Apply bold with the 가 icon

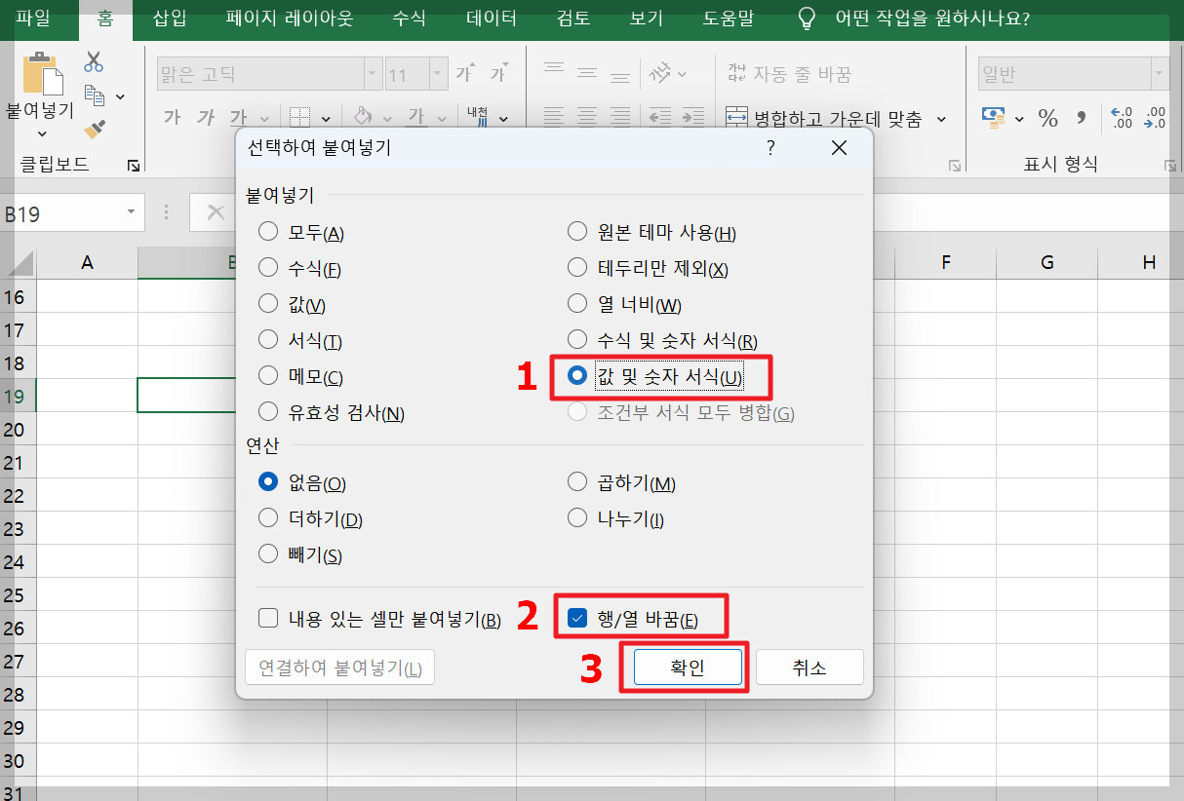coord(171,117)
